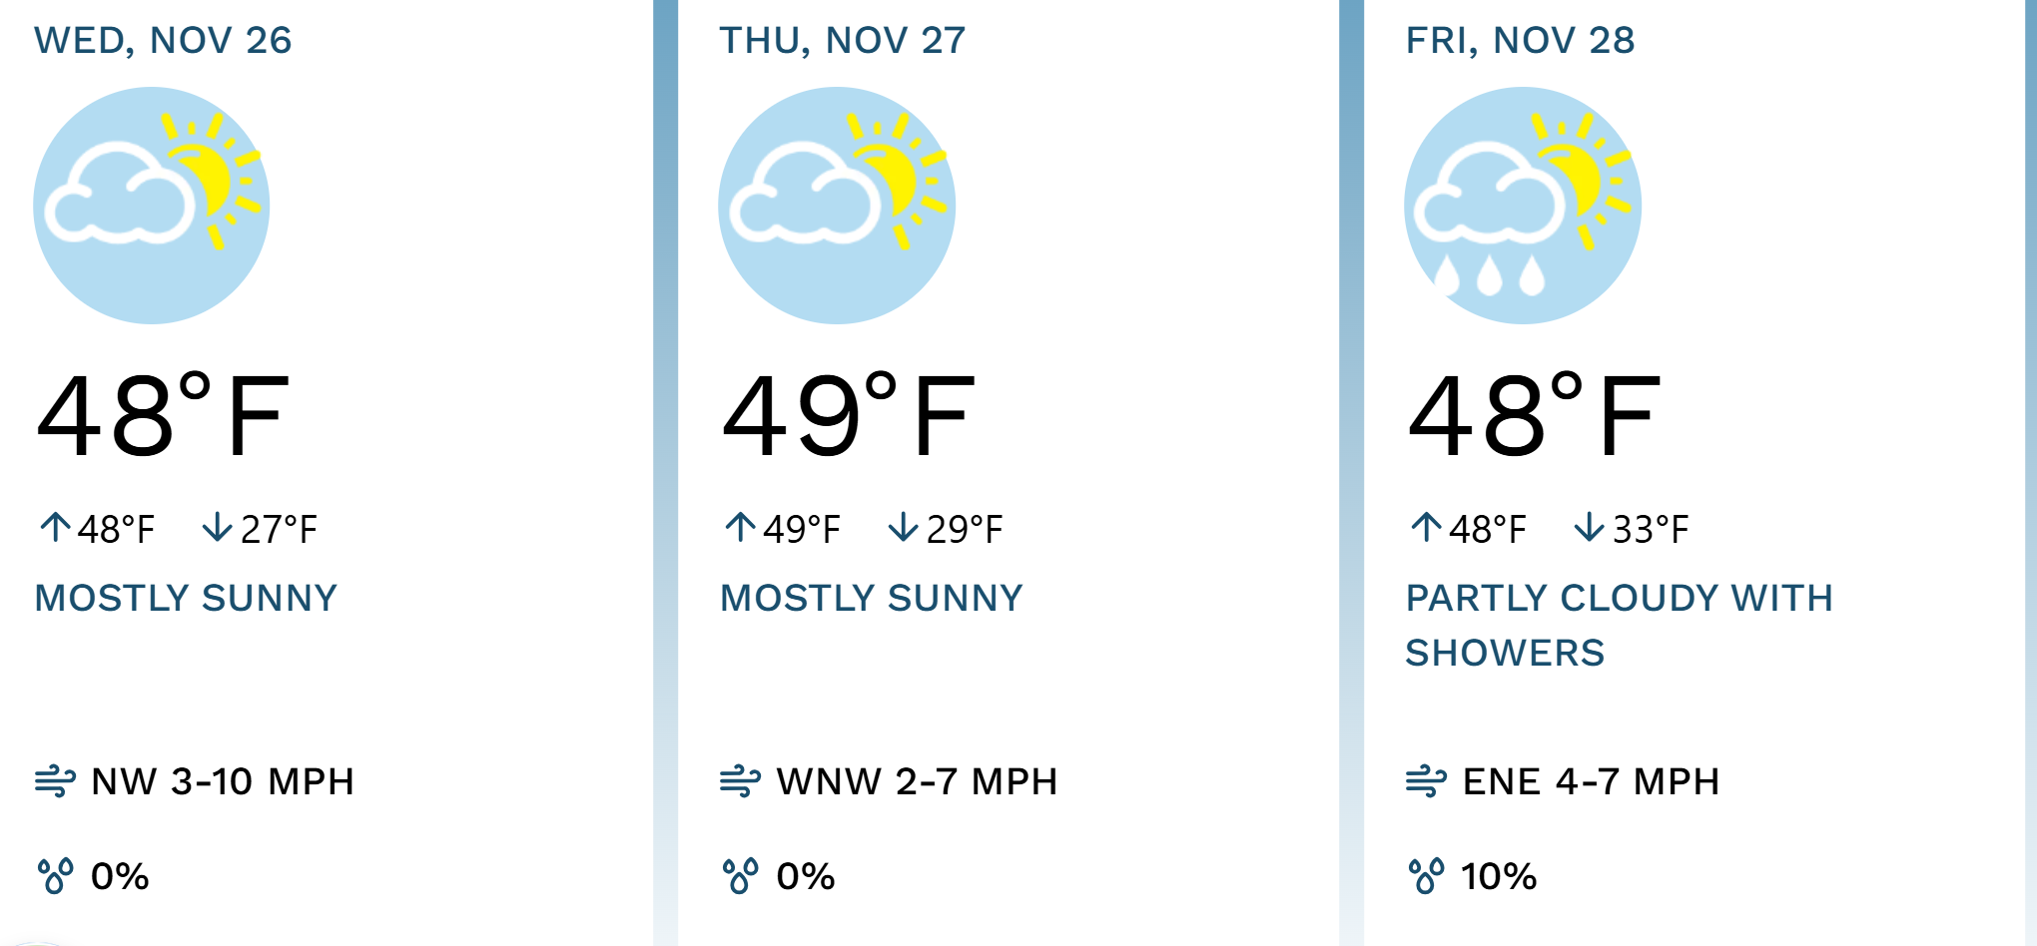The width and height of the screenshot is (2037, 946).
Task: Select the WED, NOV 26 heading
Action: coord(163,41)
